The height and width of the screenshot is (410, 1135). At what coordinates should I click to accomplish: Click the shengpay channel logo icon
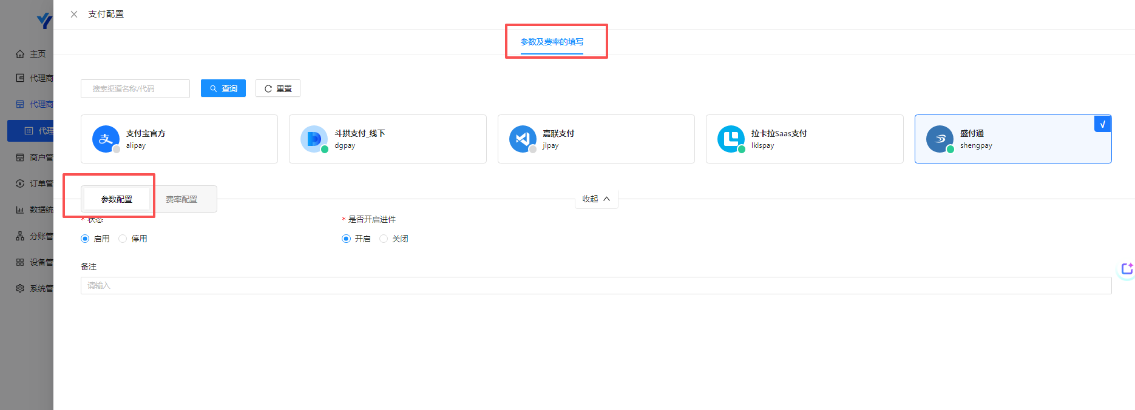pyautogui.click(x=940, y=139)
